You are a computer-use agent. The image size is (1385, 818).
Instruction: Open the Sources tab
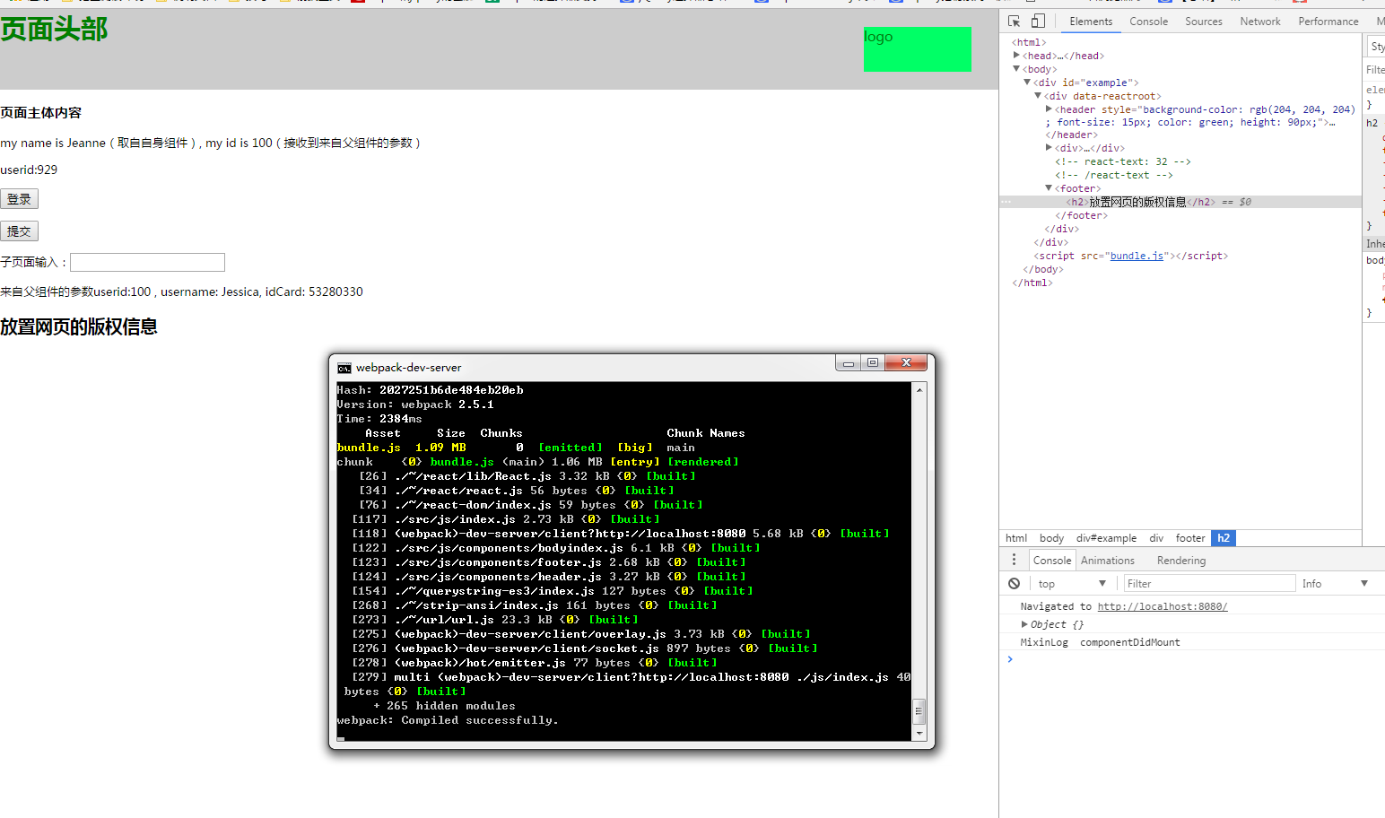tap(1203, 22)
